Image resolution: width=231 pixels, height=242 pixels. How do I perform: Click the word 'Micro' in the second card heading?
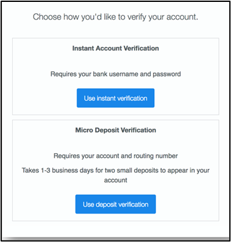[x=84, y=130]
